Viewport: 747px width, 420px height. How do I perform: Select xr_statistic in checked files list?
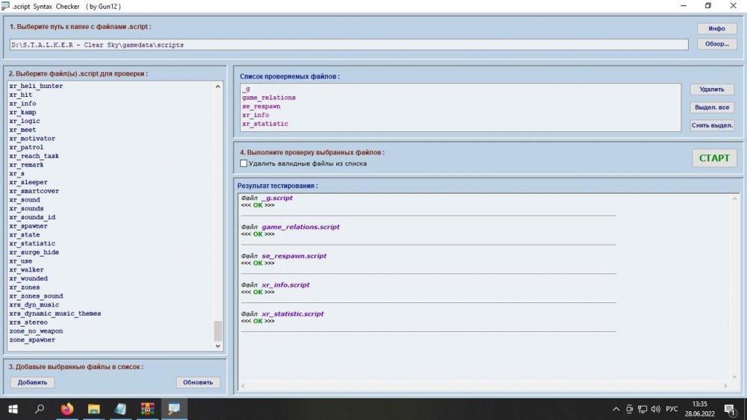[265, 124]
